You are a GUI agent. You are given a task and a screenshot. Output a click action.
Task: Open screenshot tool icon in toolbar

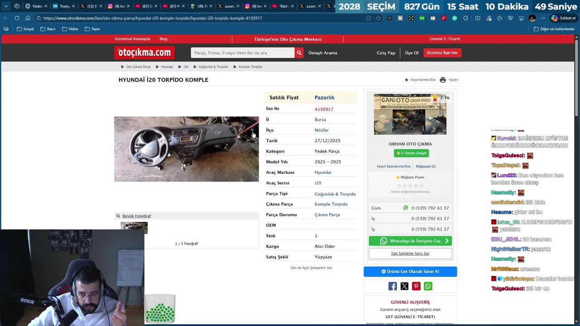521,18
